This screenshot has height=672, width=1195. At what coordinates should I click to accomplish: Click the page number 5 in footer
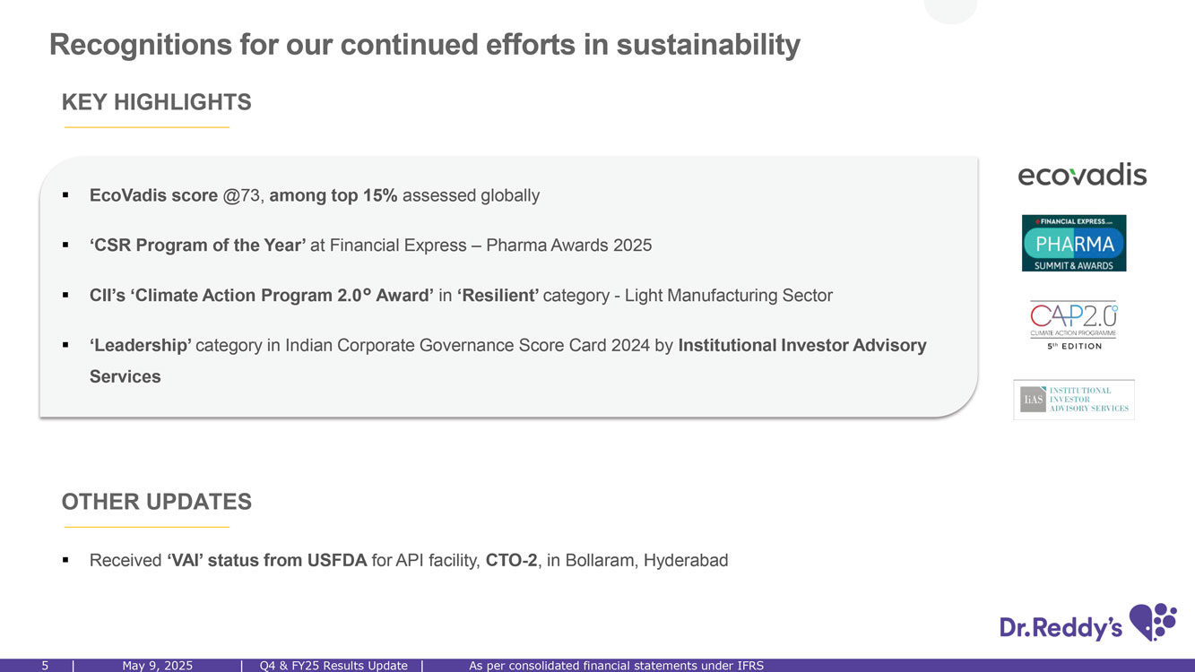click(x=45, y=666)
